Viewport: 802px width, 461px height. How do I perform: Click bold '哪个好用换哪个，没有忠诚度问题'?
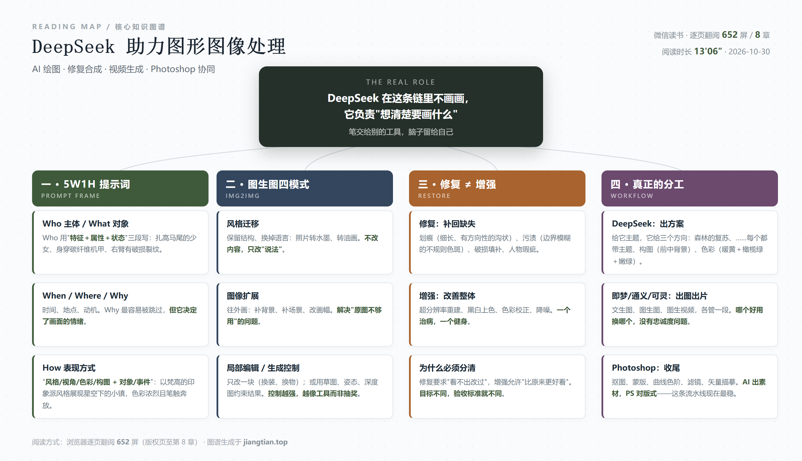(687, 316)
